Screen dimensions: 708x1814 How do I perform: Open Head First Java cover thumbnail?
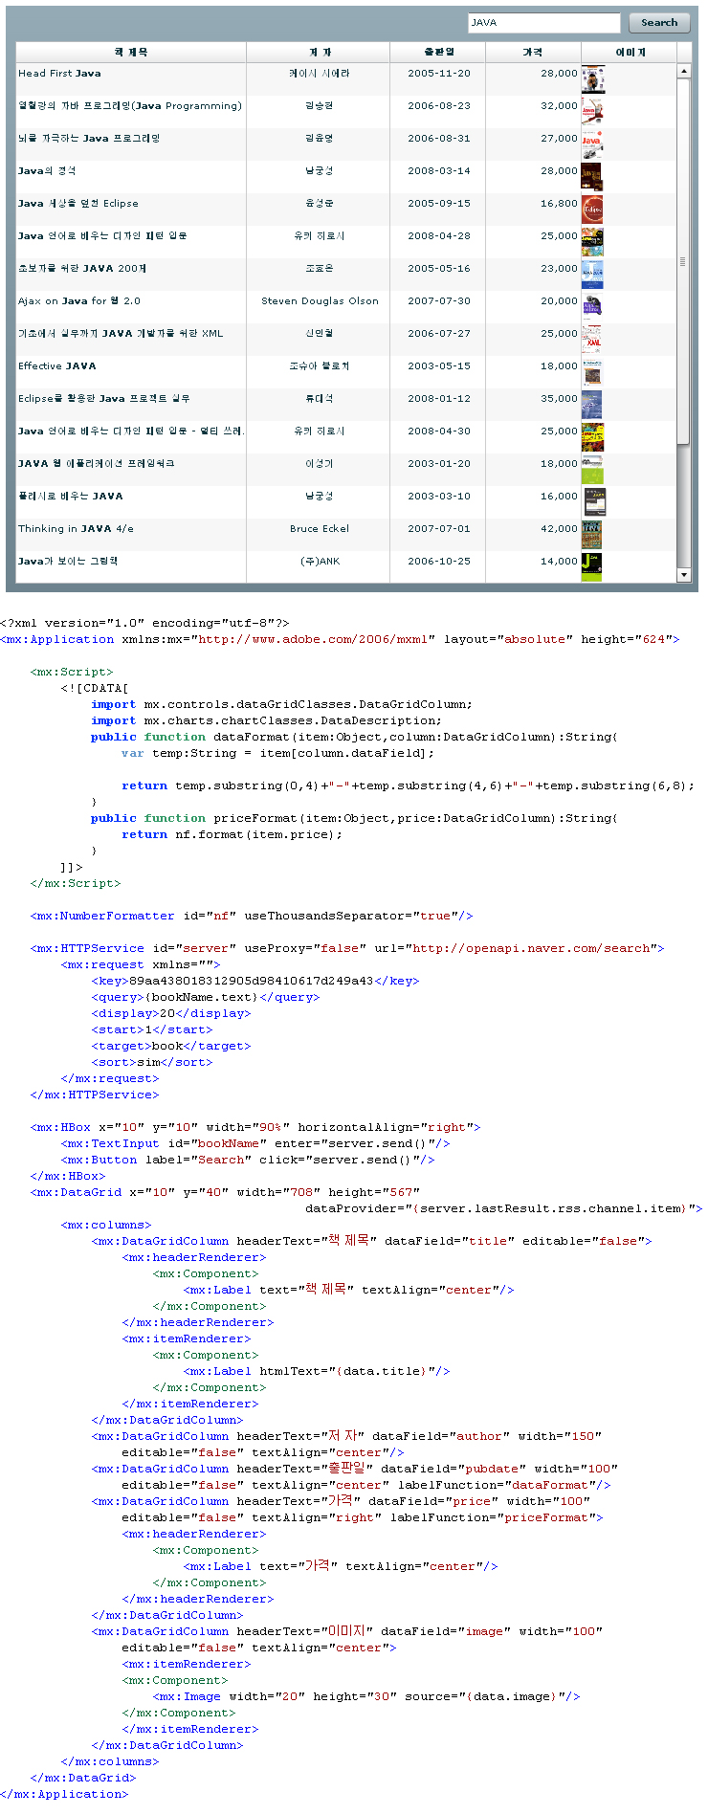pos(593,79)
